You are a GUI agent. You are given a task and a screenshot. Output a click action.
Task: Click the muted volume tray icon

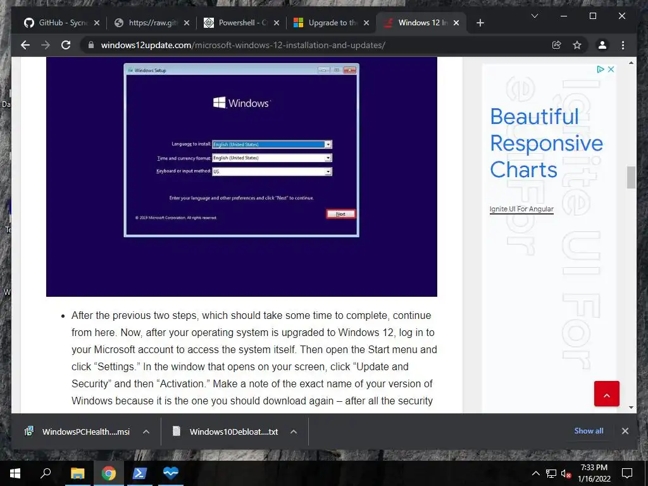pos(566,473)
